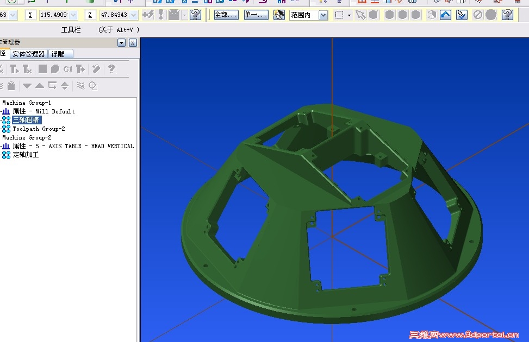The width and height of the screenshot is (529, 342).
Task: Click the overlapping circle-square associative icon
Action: 93,86
